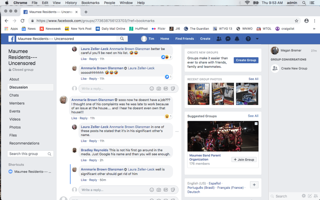
Task: Open the first recent group photo thumbnail
Action: pos(198,94)
